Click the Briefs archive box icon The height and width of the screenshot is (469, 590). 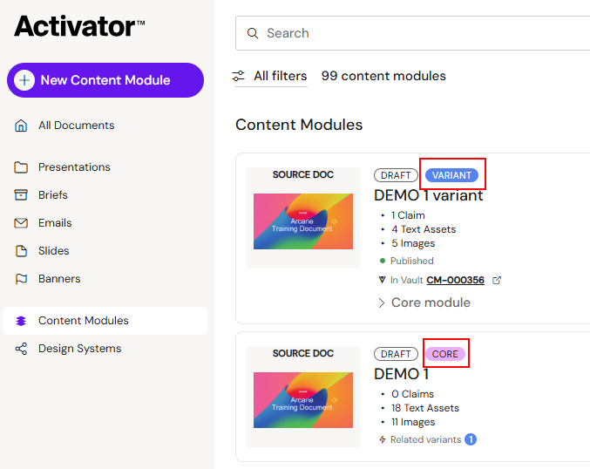click(21, 195)
